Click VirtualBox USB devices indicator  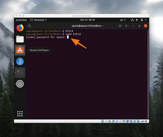(117, 121)
